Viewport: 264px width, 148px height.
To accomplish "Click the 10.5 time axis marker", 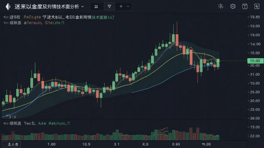I will (x=86, y=144).
